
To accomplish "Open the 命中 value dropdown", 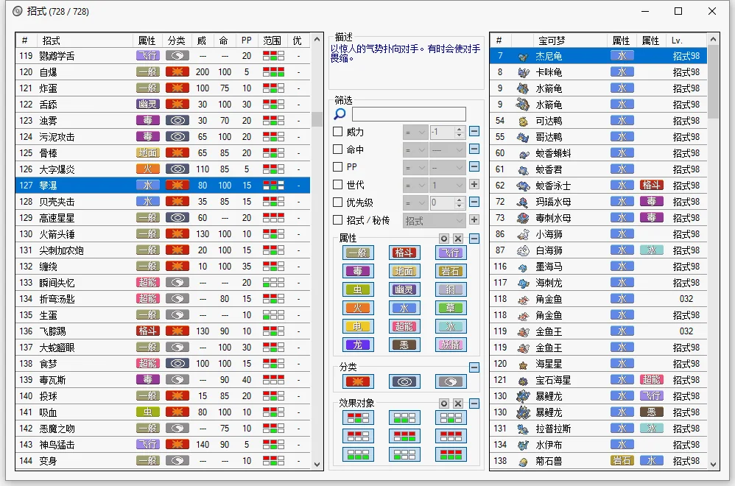I will [x=448, y=150].
